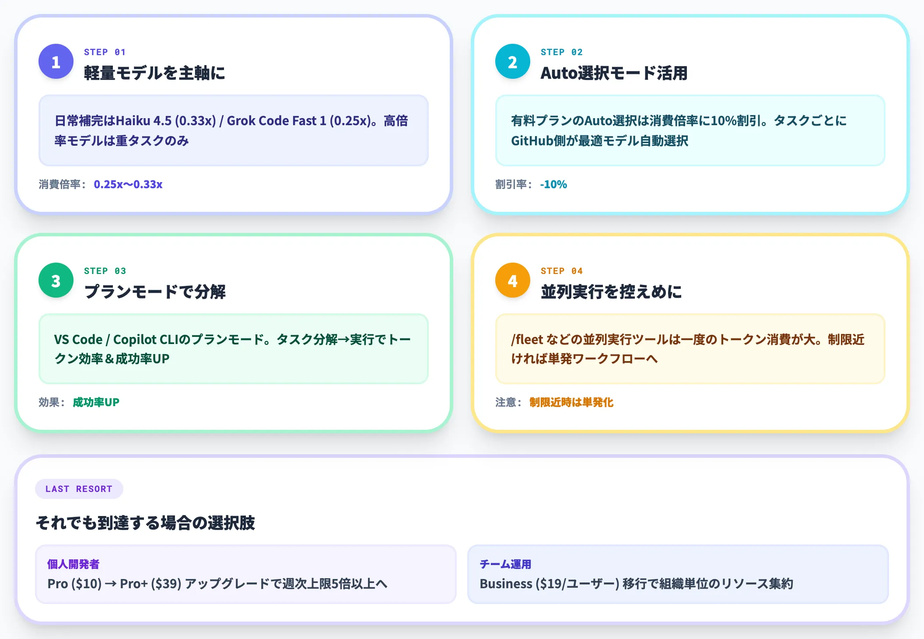Toggle the 成功率UP effect label
The image size is (924, 639).
95,402
